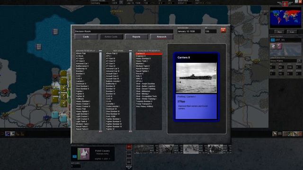Screen dimensions: 303x170
Task: Open the Research tab
Action: pyautogui.click(x=161, y=37)
